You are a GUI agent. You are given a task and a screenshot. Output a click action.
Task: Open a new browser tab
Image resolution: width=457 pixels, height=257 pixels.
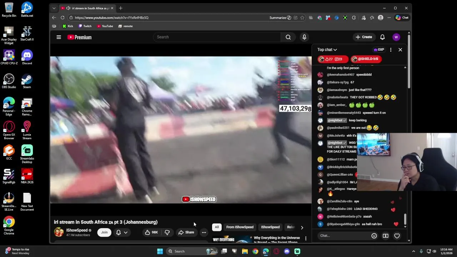(x=121, y=8)
